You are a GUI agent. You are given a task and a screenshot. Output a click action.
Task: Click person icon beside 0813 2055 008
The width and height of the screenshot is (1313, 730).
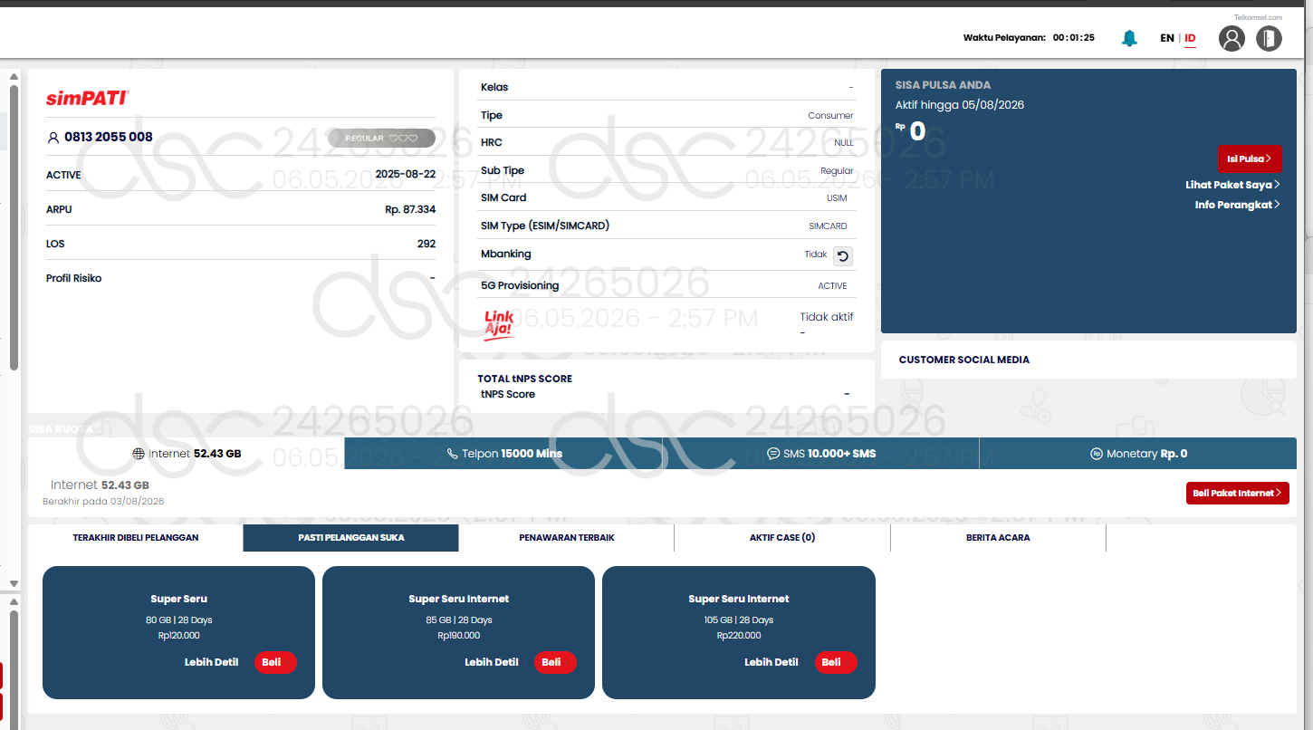point(53,138)
